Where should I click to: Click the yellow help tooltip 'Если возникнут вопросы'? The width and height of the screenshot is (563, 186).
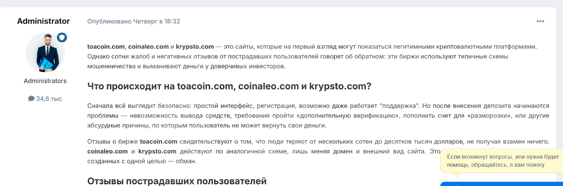(x=502, y=161)
